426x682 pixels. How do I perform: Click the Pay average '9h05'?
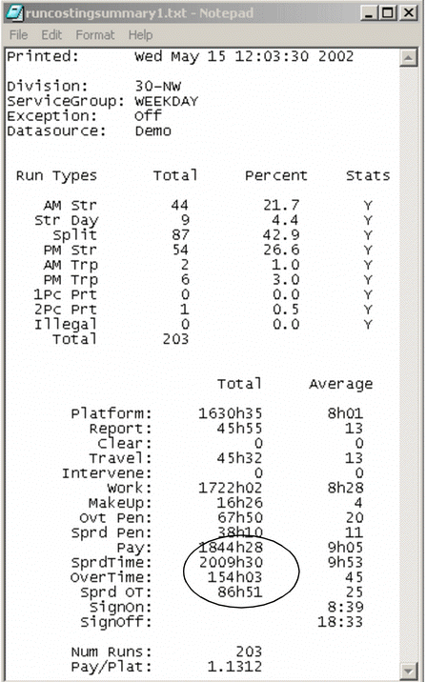(345, 548)
